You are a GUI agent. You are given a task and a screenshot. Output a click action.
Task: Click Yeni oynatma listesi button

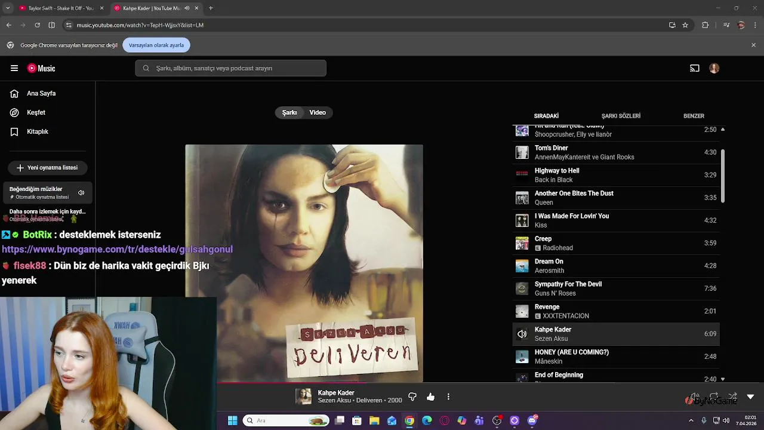(x=47, y=168)
